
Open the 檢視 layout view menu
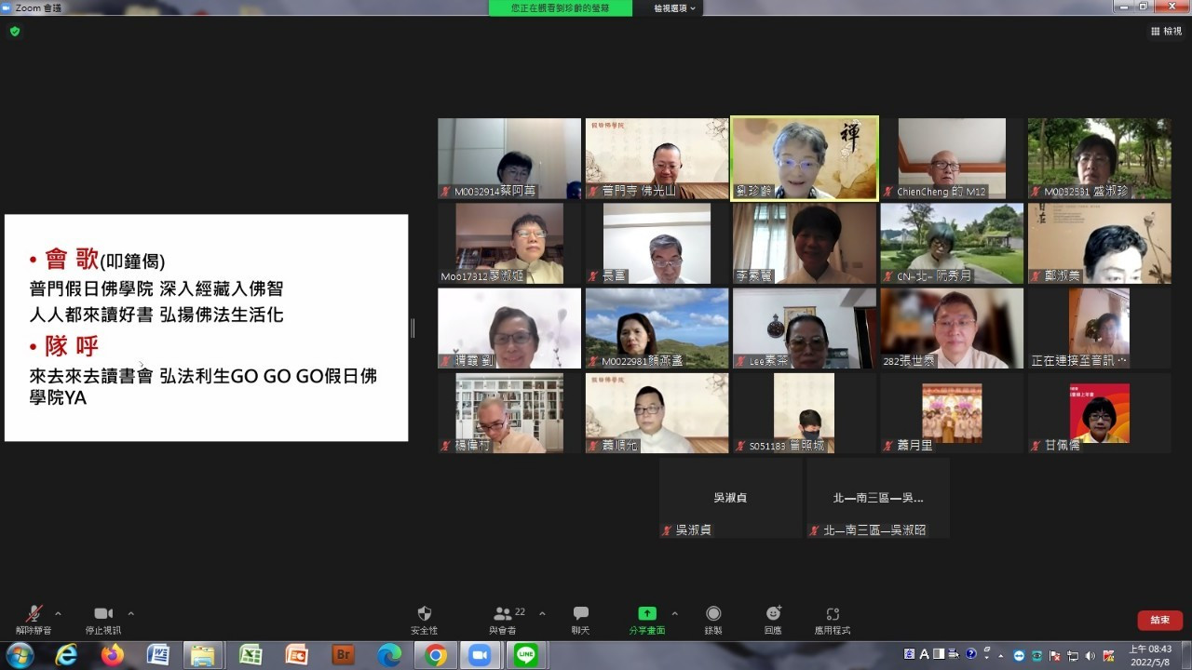coord(1166,31)
